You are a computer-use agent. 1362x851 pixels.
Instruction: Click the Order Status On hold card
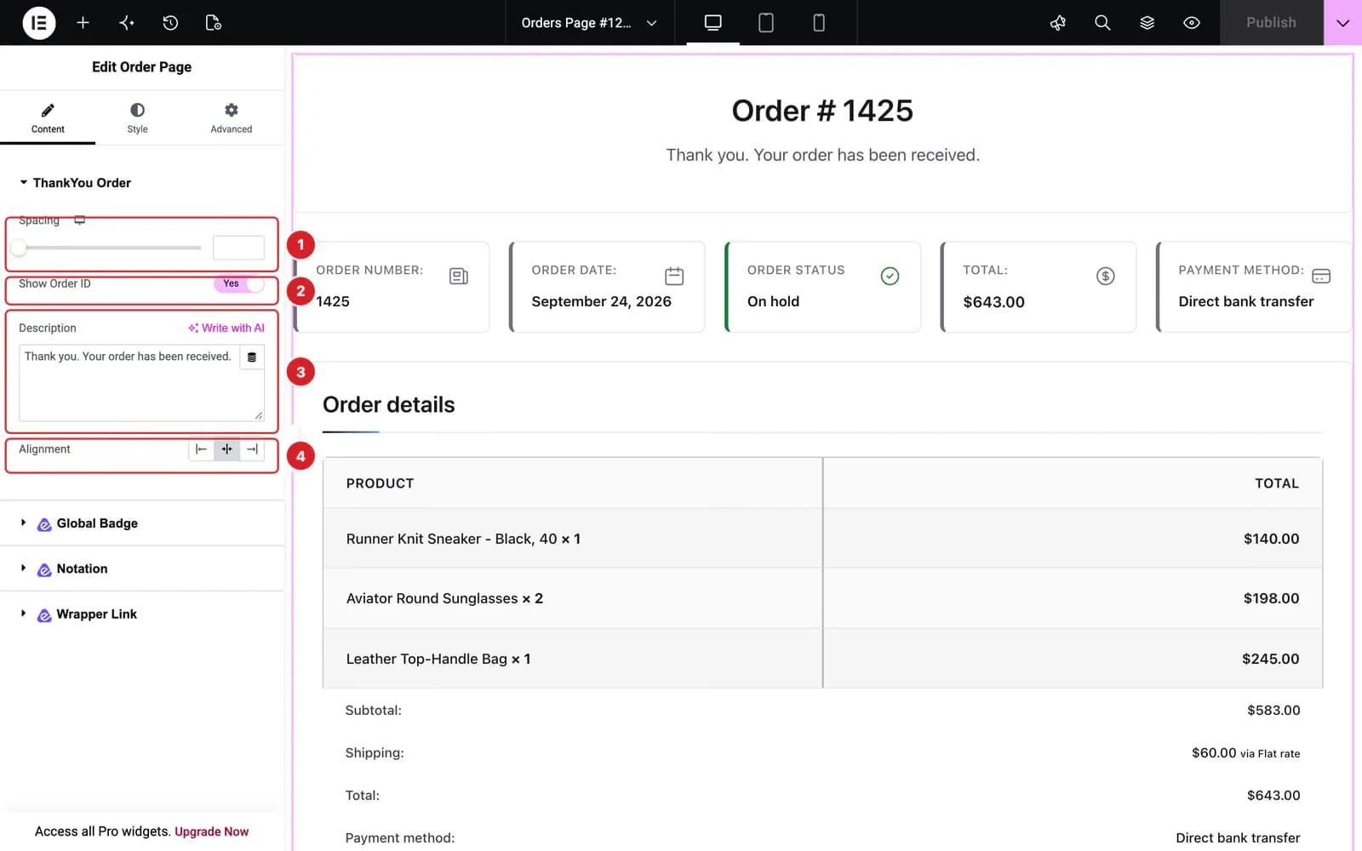tap(822, 287)
